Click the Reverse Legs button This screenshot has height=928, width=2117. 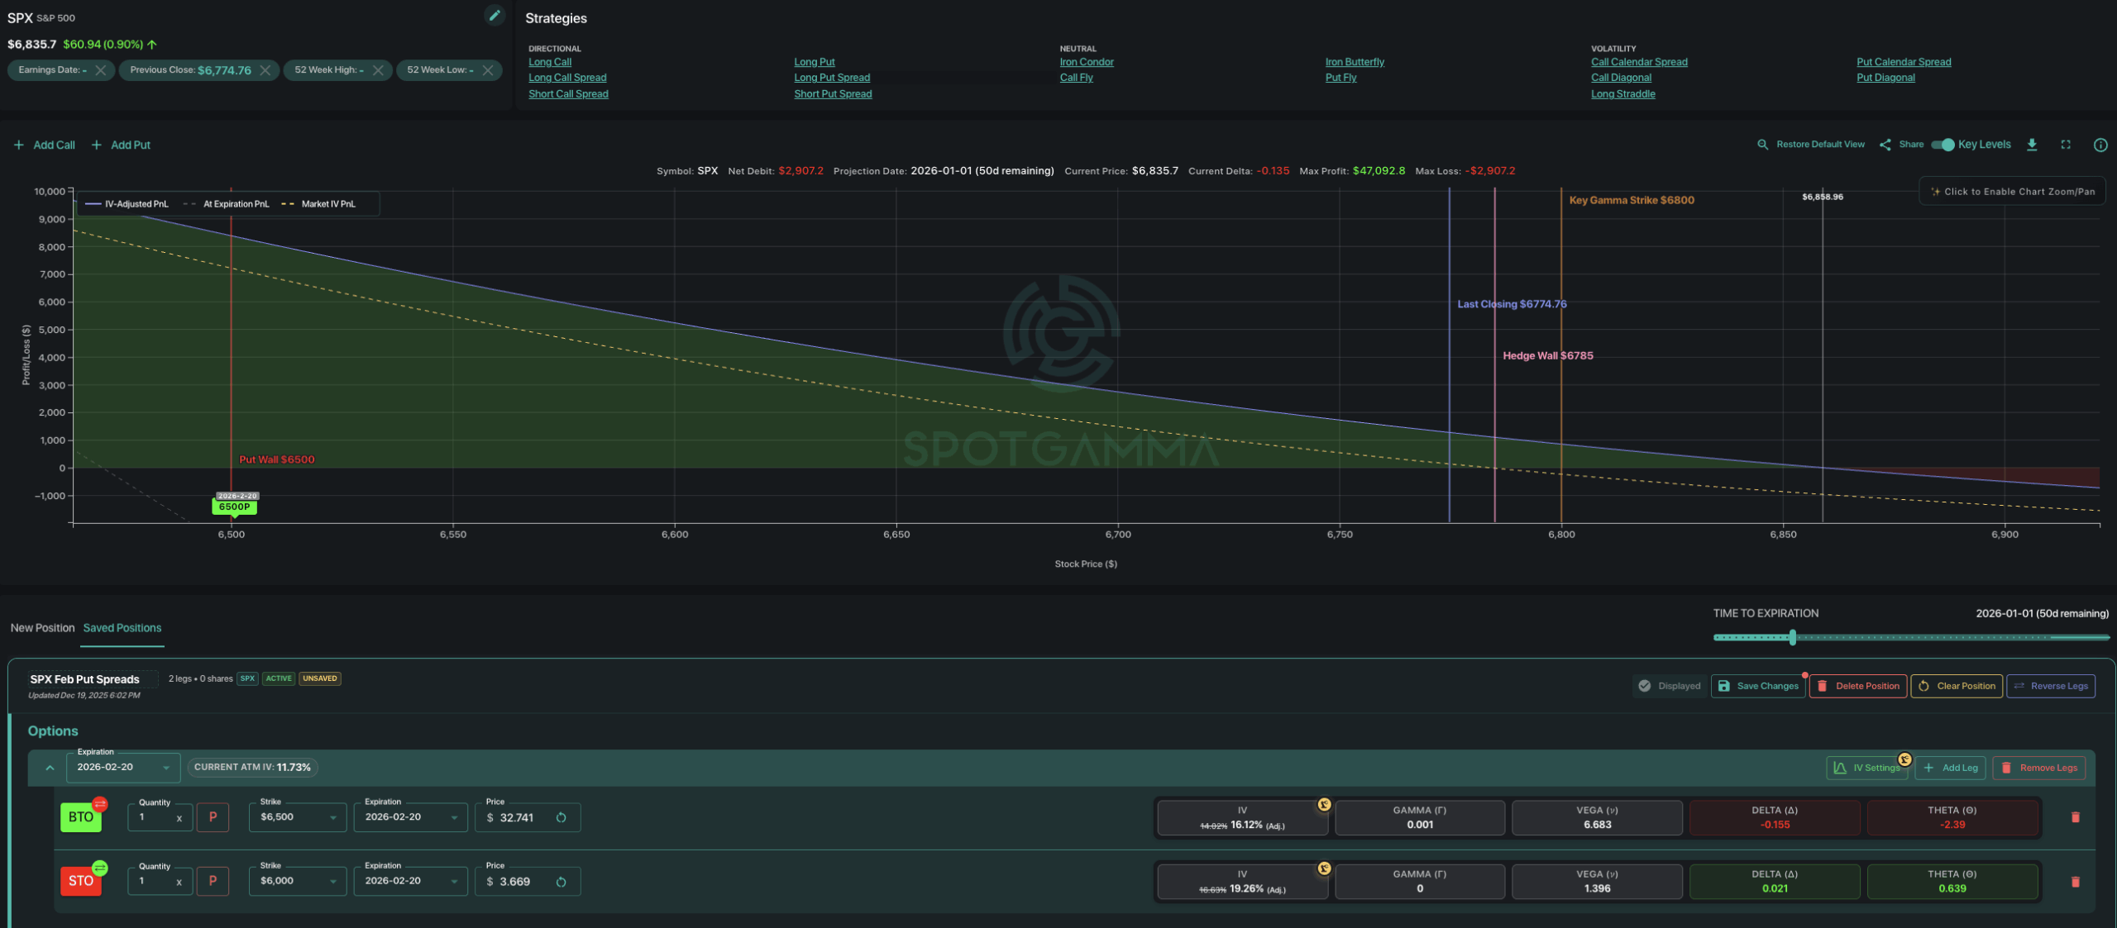point(2051,686)
